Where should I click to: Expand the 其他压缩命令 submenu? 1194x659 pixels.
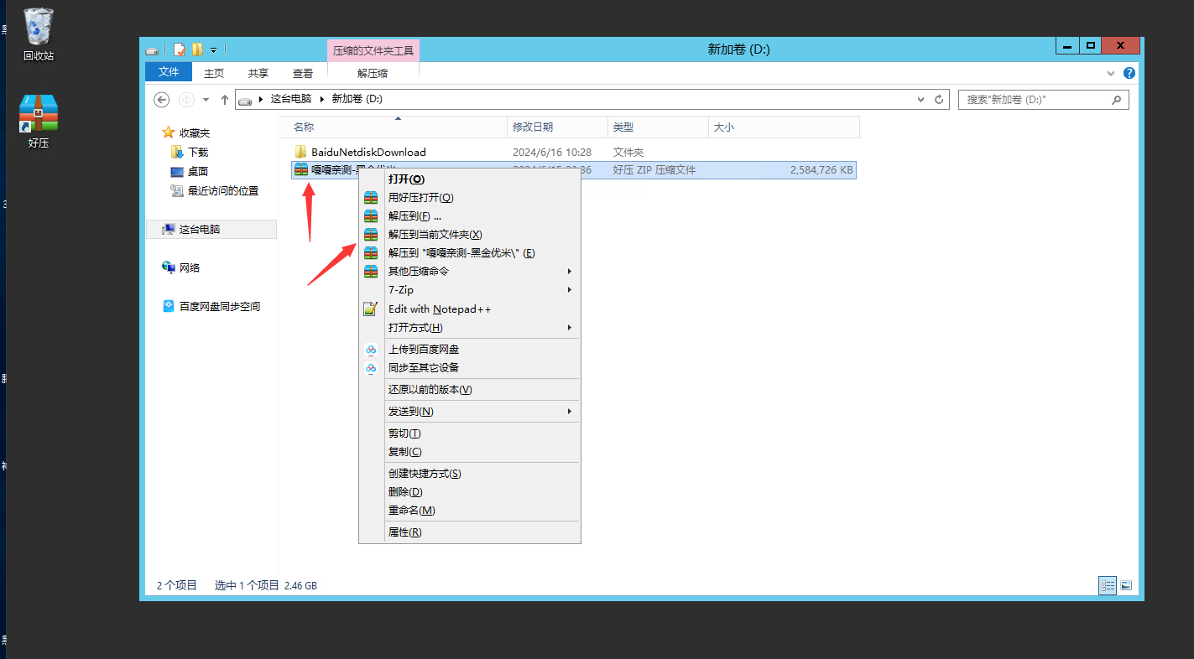pyautogui.click(x=470, y=271)
